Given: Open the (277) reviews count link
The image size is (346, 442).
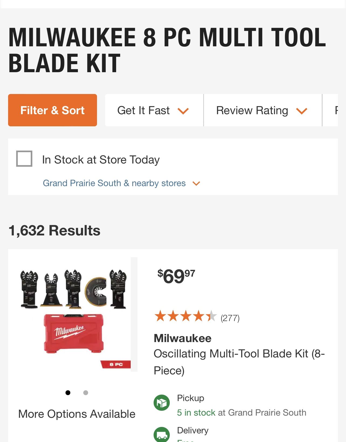Looking at the screenshot, I should (230, 318).
